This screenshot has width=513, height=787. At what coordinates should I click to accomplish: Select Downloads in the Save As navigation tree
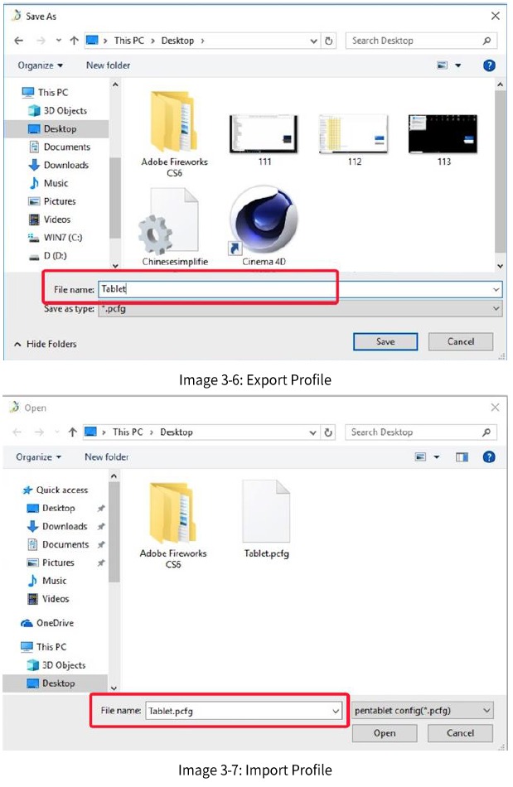point(66,165)
